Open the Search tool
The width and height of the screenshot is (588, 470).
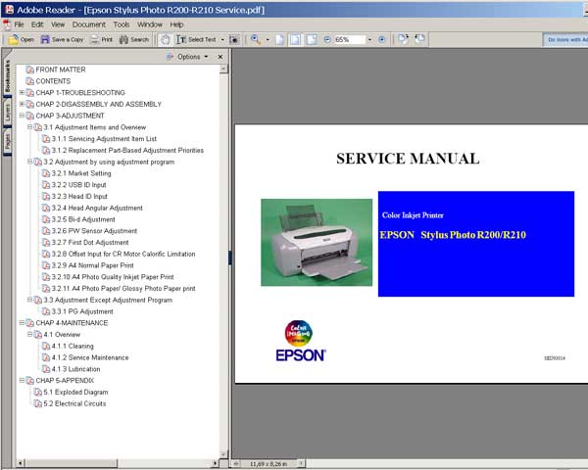click(134, 39)
